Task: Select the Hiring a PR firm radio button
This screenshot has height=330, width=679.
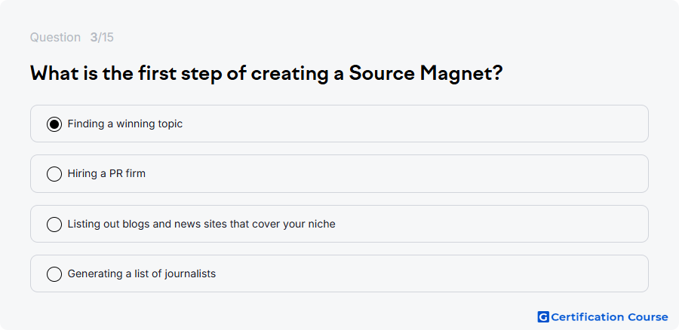Action: (x=54, y=174)
